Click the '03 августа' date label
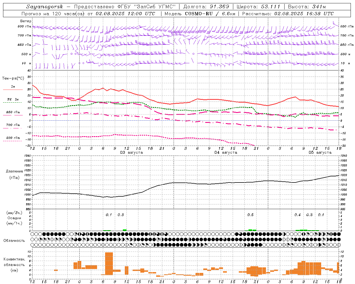The height and width of the screenshot is (284, 355). pyautogui.click(x=131, y=153)
